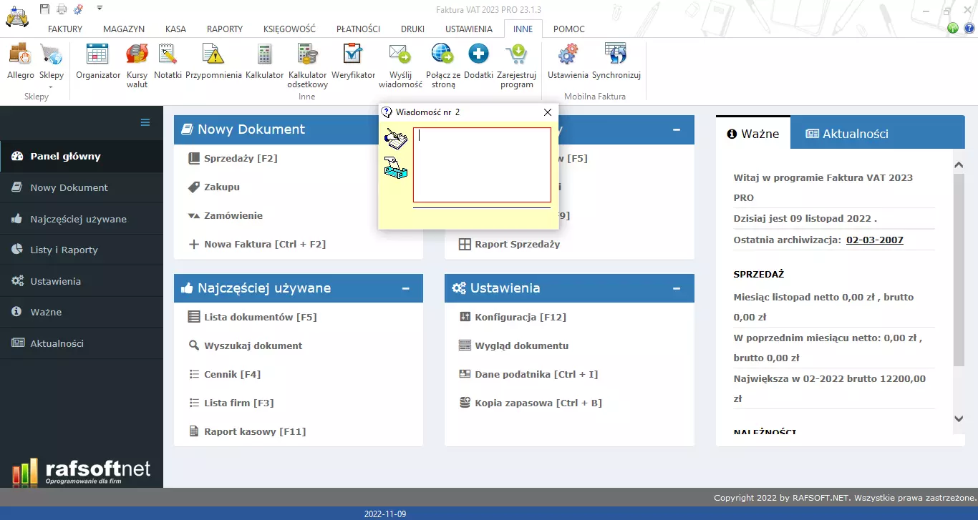This screenshot has width=978, height=520.
Task: Collapse the Ustawienia panel
Action: [x=676, y=288]
